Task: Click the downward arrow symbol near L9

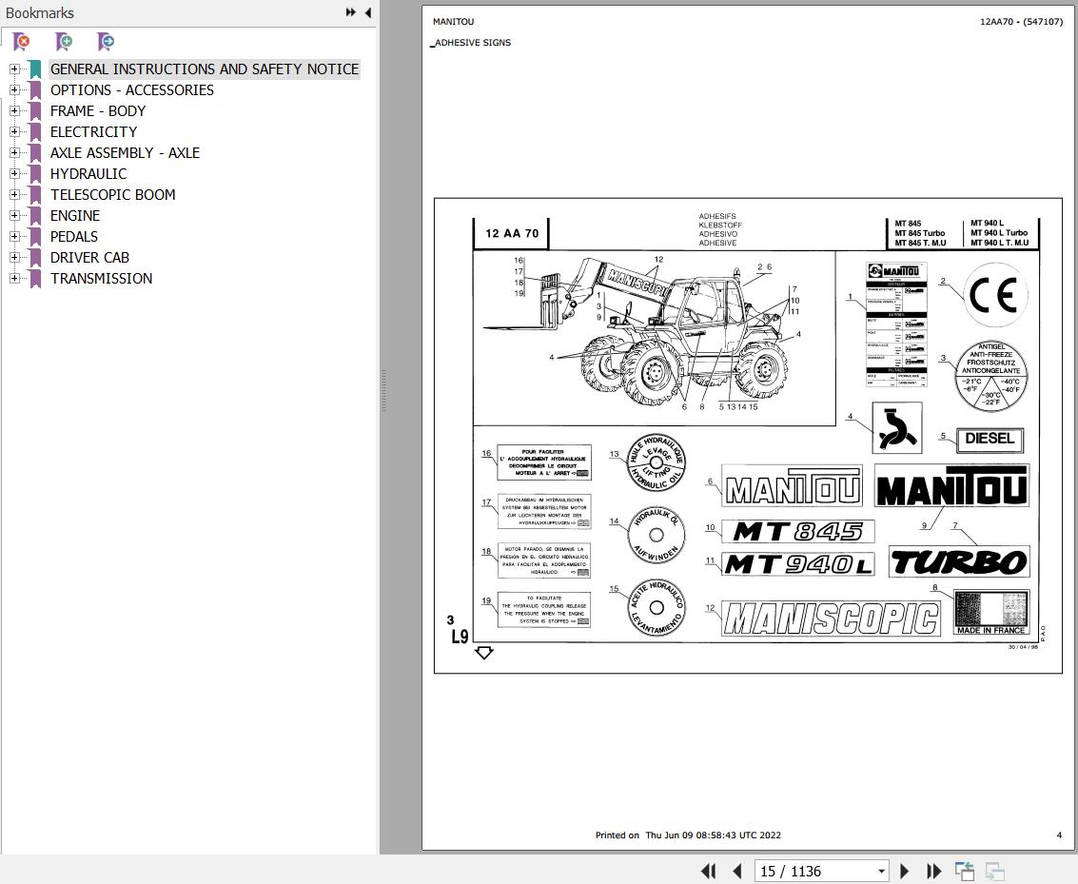Action: point(484,653)
